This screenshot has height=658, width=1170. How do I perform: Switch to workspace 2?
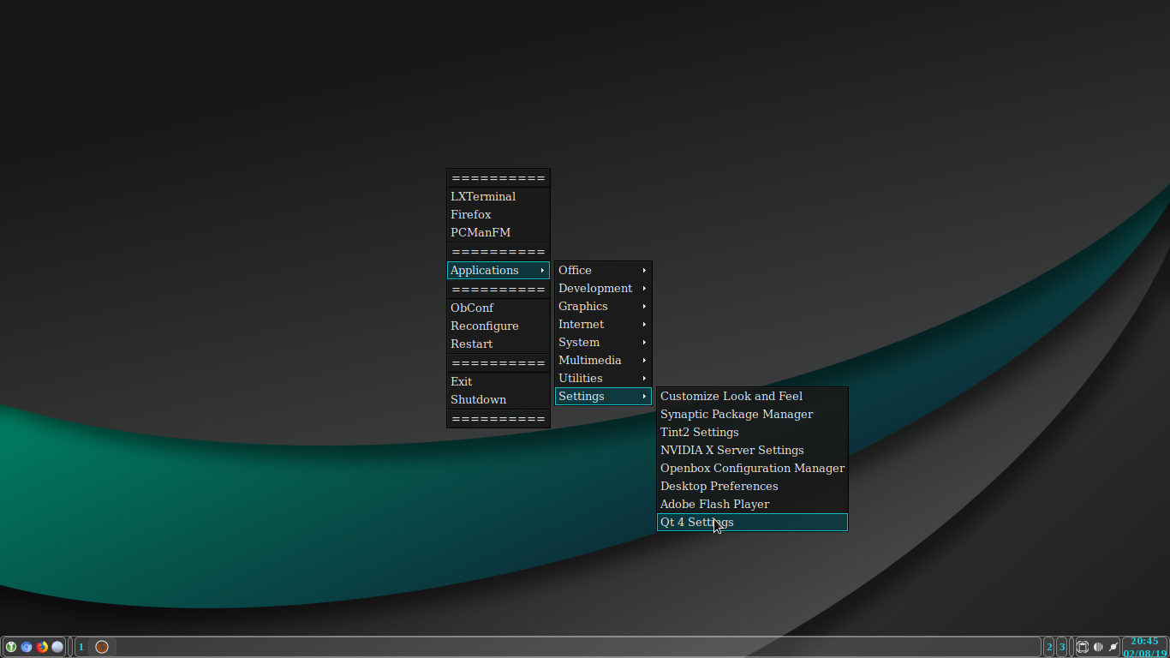(x=1049, y=647)
